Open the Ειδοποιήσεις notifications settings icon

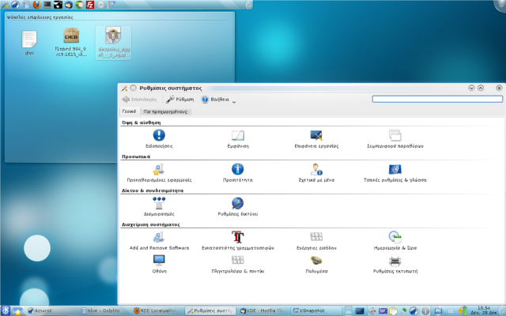pos(159,139)
